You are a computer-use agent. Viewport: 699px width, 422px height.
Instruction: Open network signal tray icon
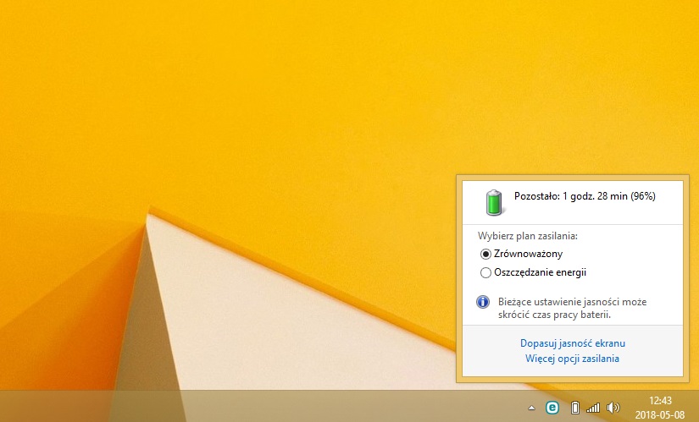(x=593, y=408)
